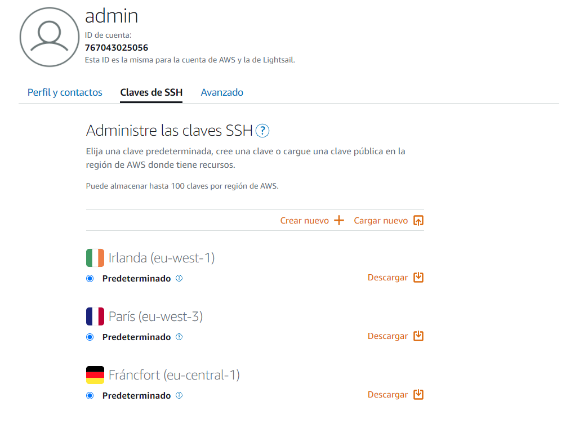Switch to the Perfil y contactos tab
This screenshot has width=566, height=424.
[x=65, y=92]
